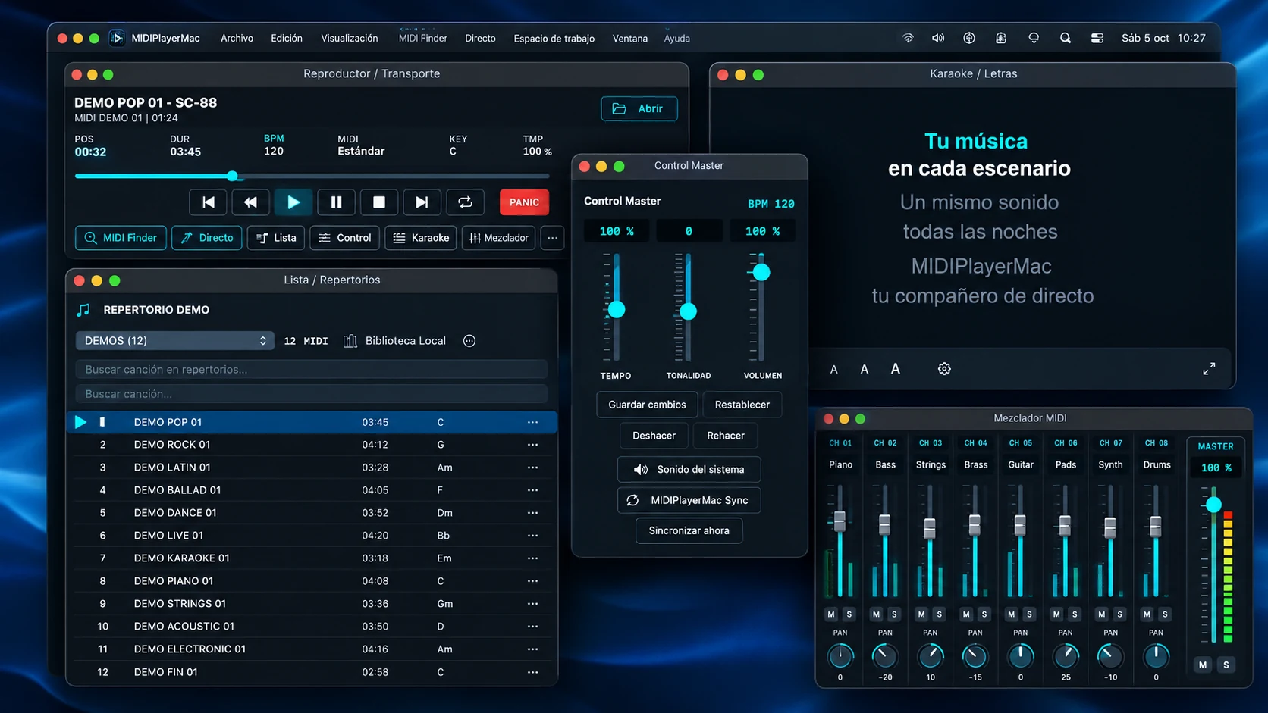
Task: Open the Ventana menu
Action: [x=629, y=38]
